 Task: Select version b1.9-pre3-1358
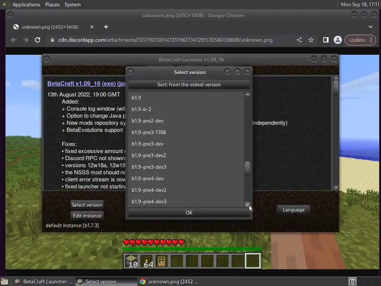186,132
